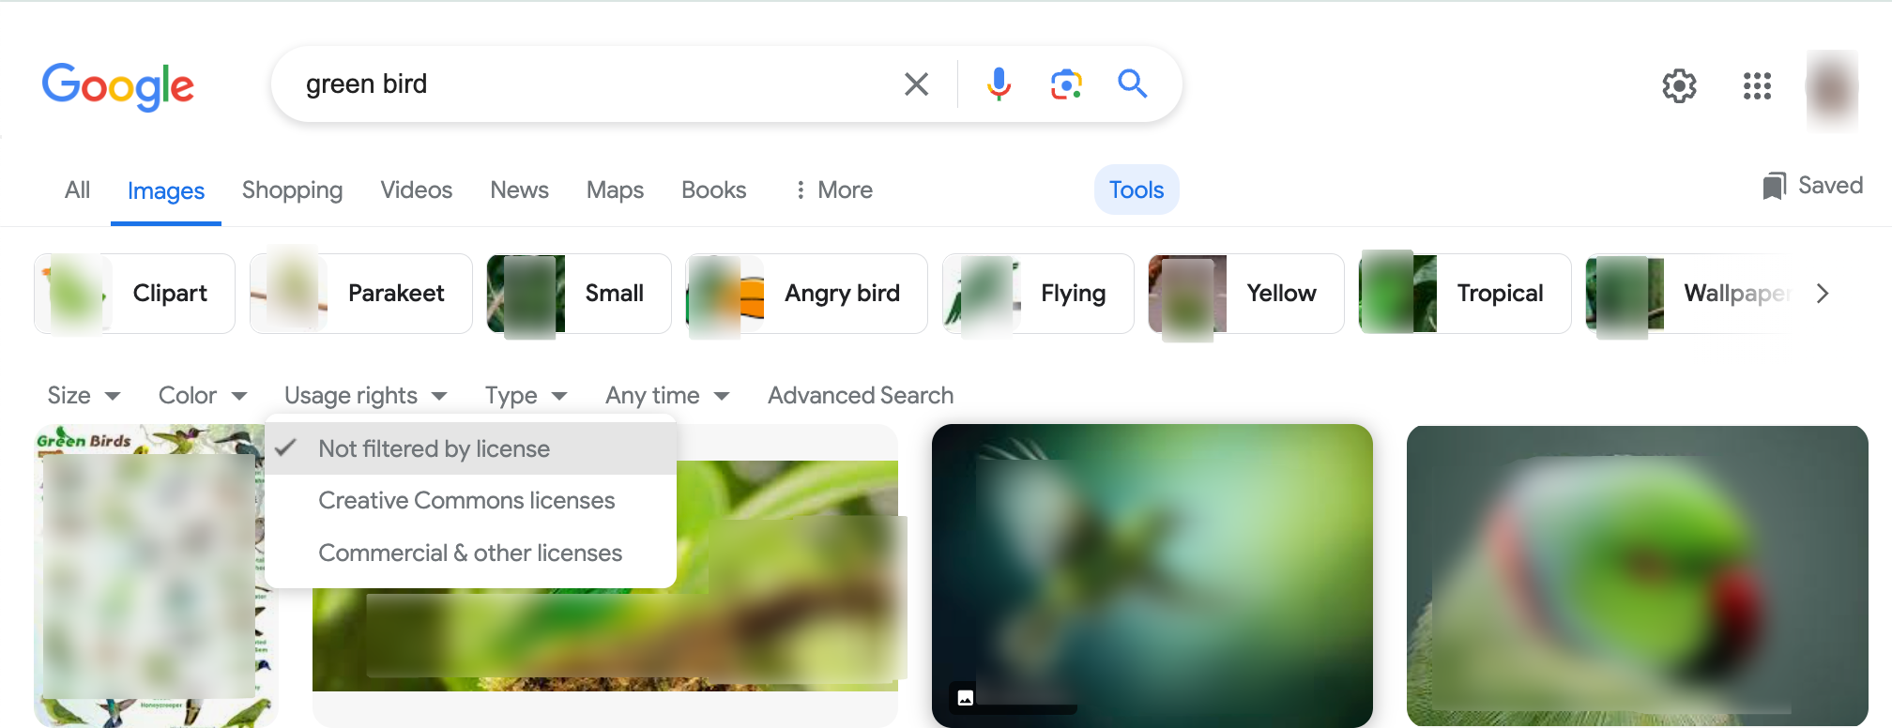Open the News search tab
1892x728 pixels.
click(519, 190)
